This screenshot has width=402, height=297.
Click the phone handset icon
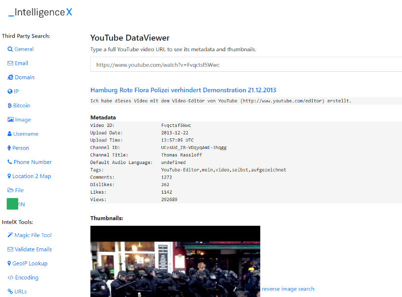pos(10,162)
